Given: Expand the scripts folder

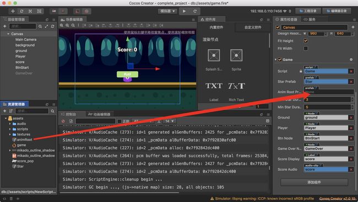Looking at the screenshot, I should (10, 129).
